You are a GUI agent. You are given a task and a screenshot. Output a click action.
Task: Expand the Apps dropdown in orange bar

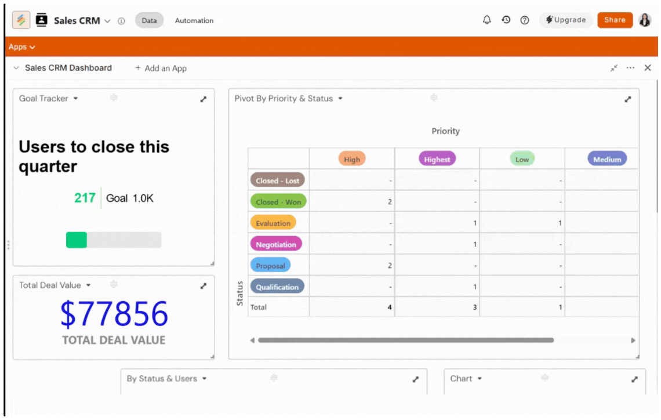coord(22,47)
